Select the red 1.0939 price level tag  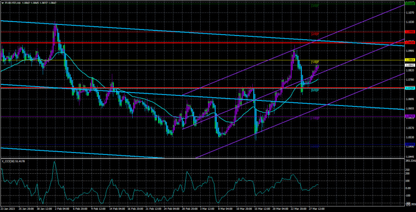[x=410, y=42]
